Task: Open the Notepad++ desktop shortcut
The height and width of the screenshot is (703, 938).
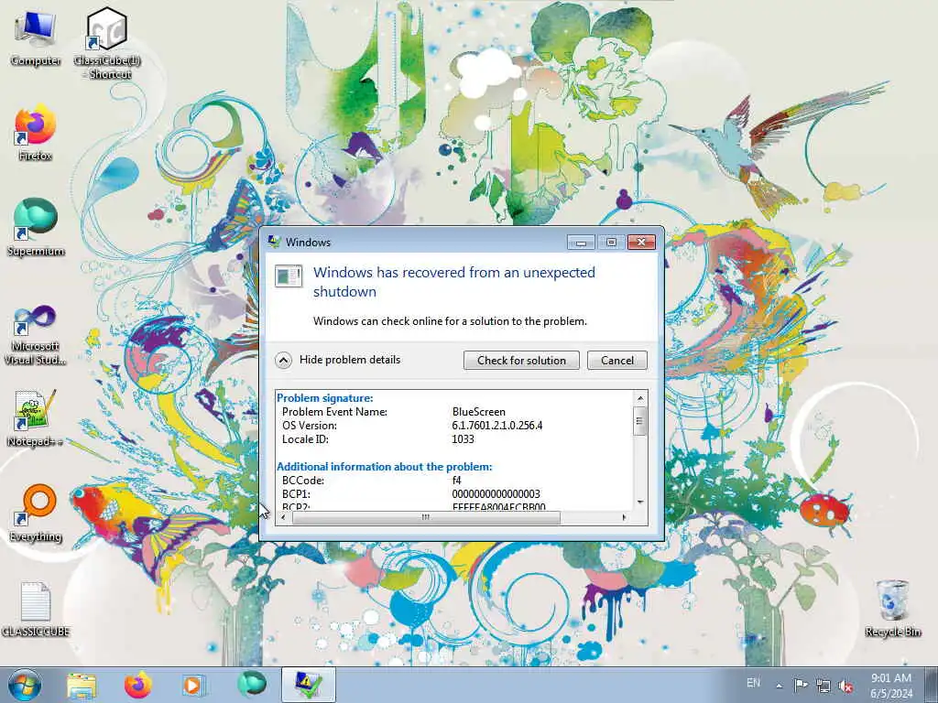Action: pos(36,418)
